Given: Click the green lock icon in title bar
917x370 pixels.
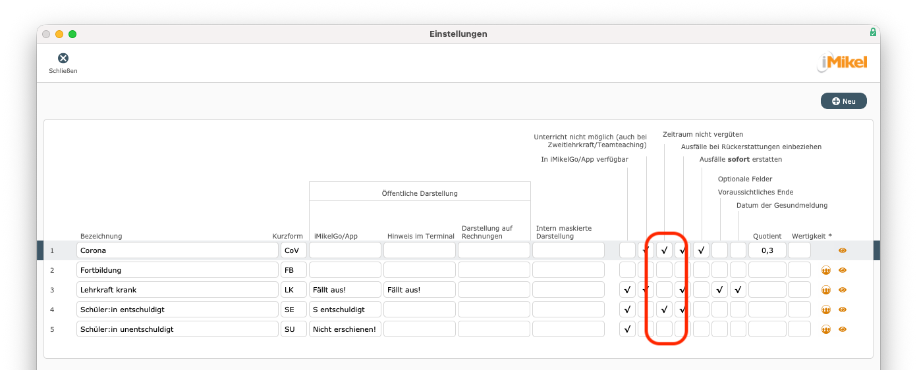Looking at the screenshot, I should point(873,32).
